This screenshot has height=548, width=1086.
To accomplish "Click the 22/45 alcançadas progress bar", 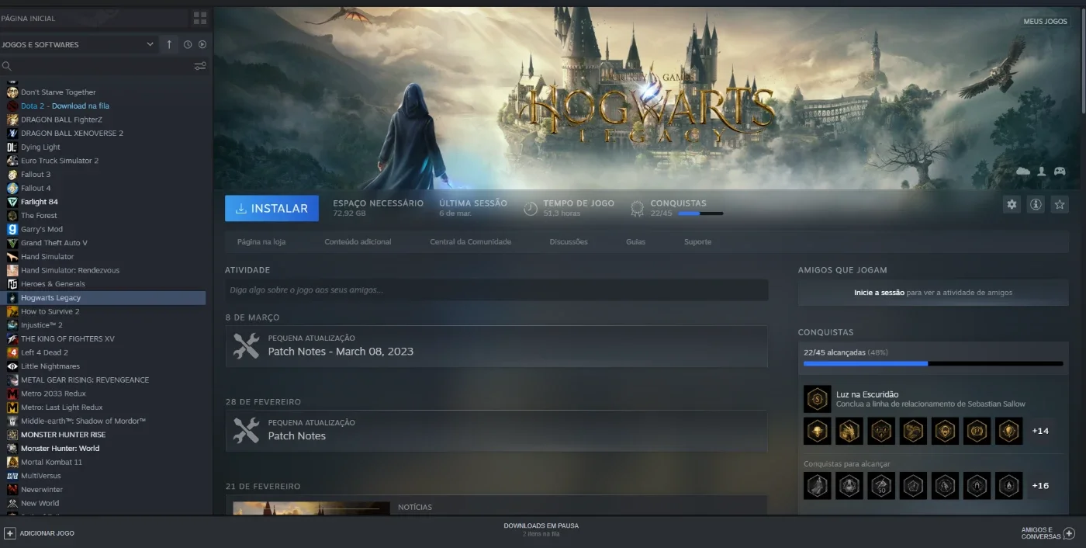I will click(x=933, y=363).
